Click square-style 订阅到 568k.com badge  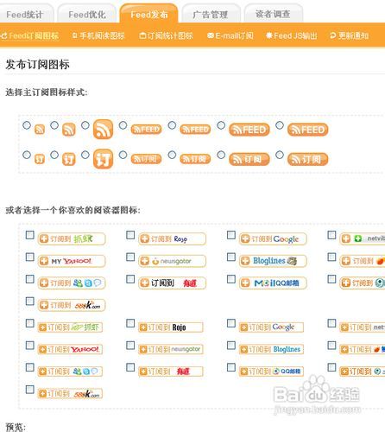point(70,393)
